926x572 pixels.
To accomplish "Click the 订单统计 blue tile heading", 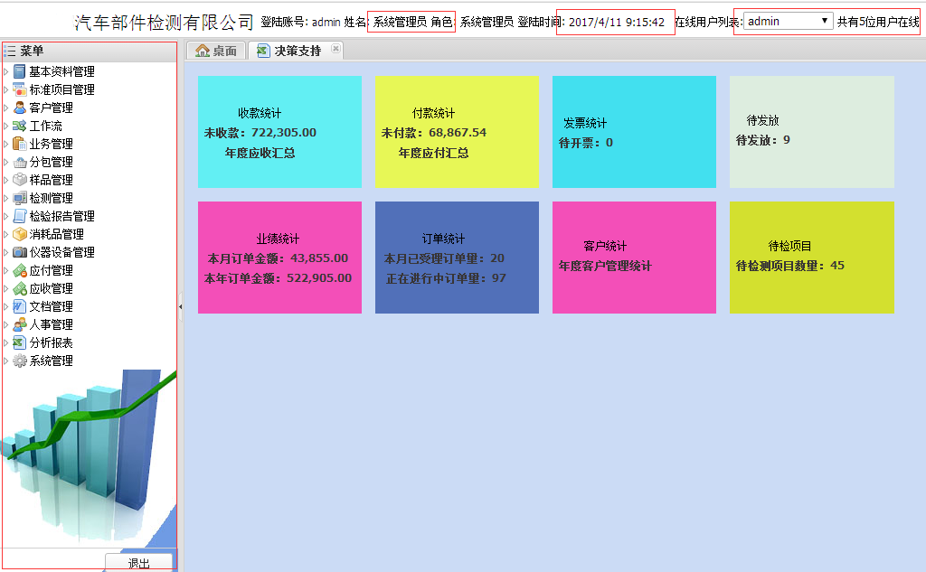I will 443,239.
